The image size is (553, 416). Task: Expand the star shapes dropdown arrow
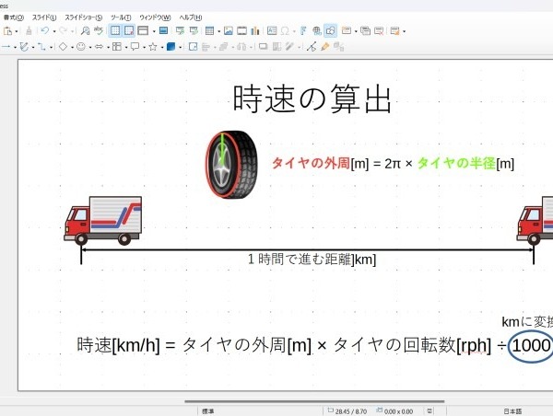(162, 47)
